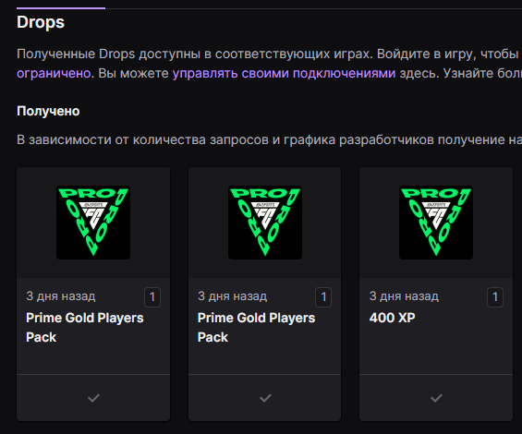
Task: Click the second Prime Gold Players Pack drop image
Action: pyautogui.click(x=265, y=223)
